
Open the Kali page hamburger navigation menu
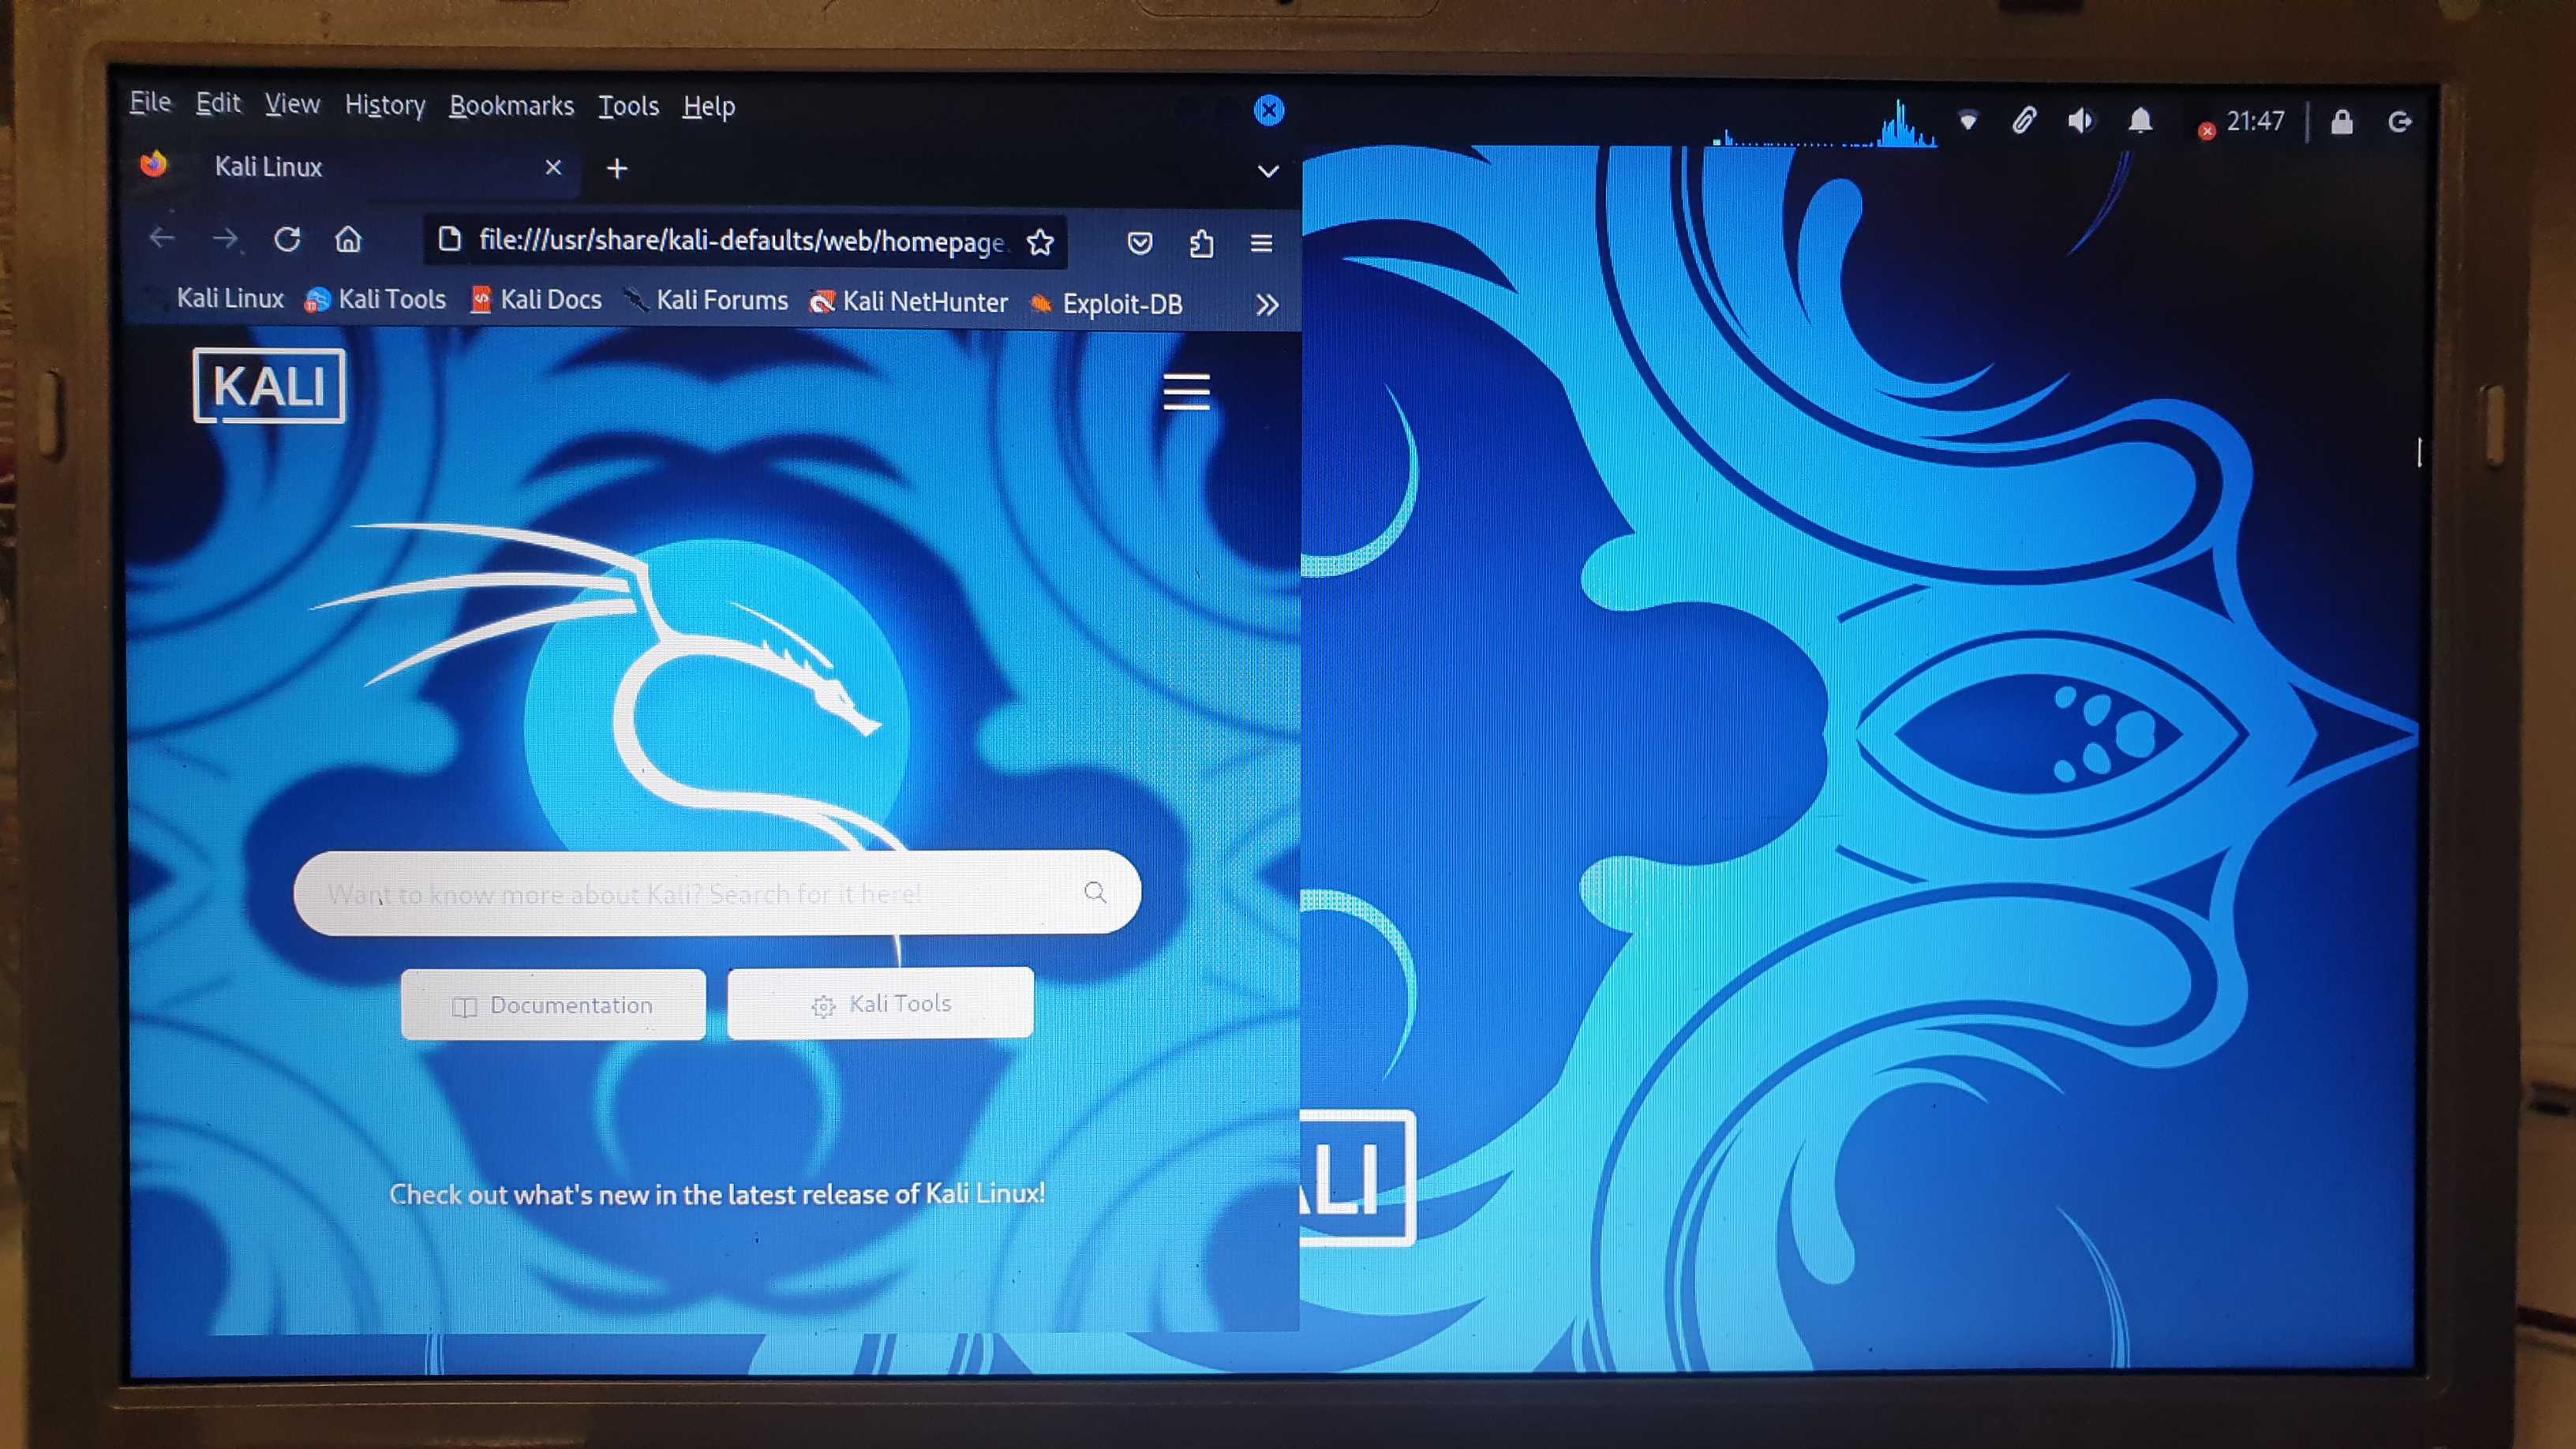pos(1186,392)
